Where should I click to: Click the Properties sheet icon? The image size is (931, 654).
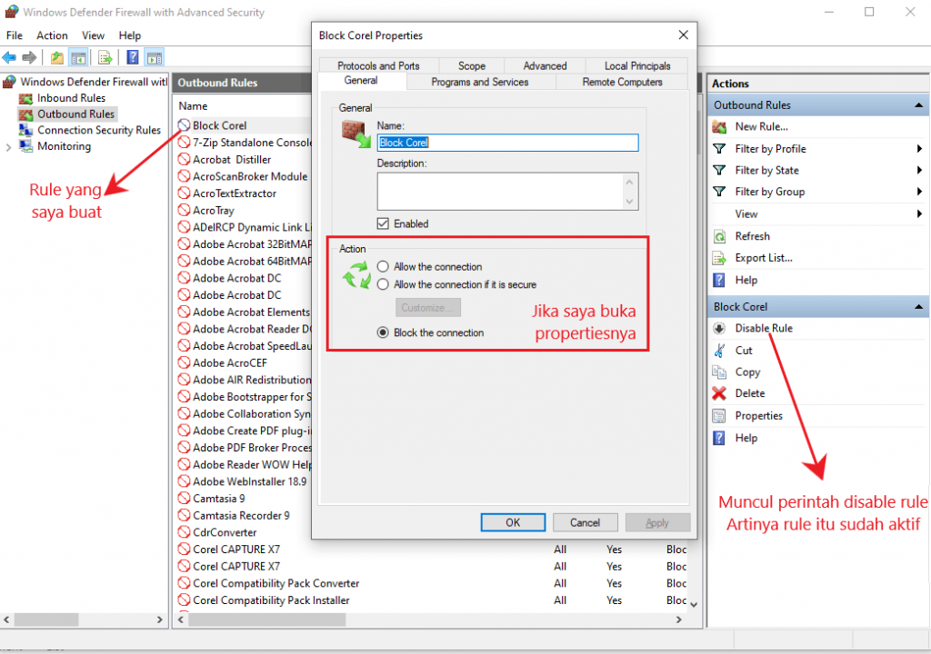click(x=719, y=416)
